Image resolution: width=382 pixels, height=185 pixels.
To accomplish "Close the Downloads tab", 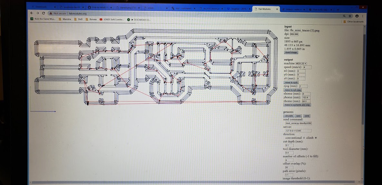I will point(55,7).
